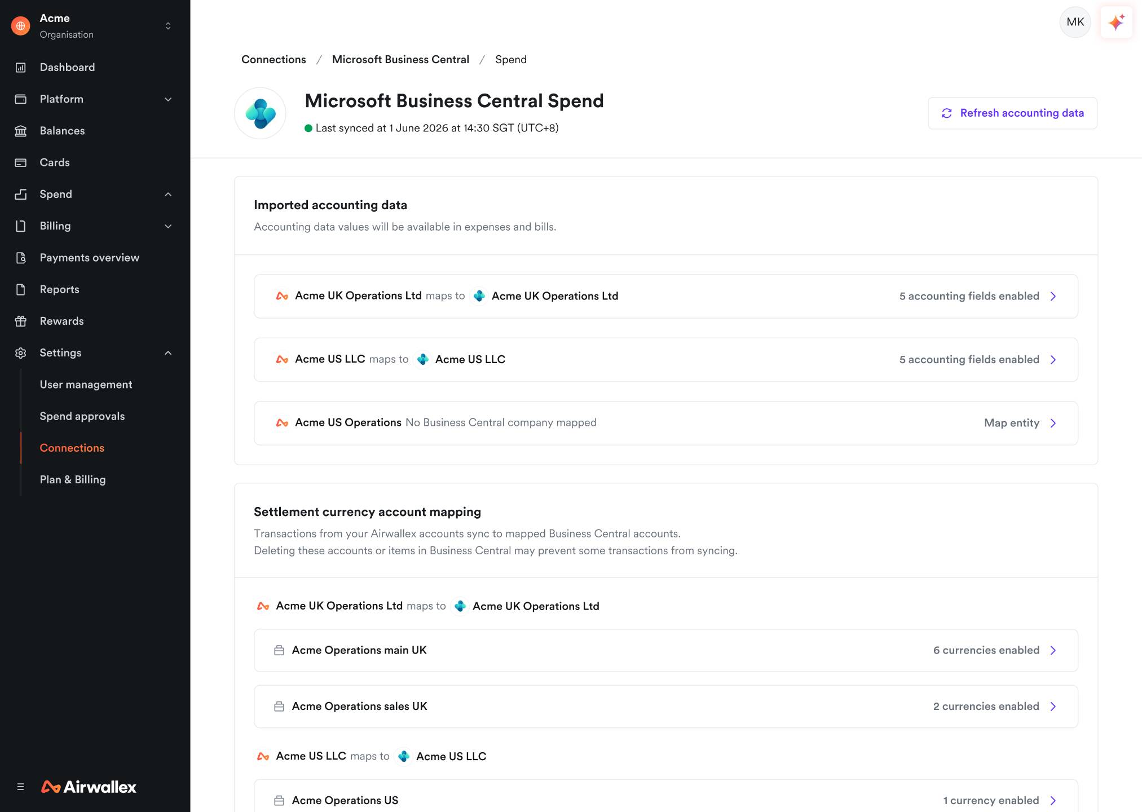Collapse sidebar using hamburger menu icon
Image resolution: width=1142 pixels, height=812 pixels.
point(21,787)
